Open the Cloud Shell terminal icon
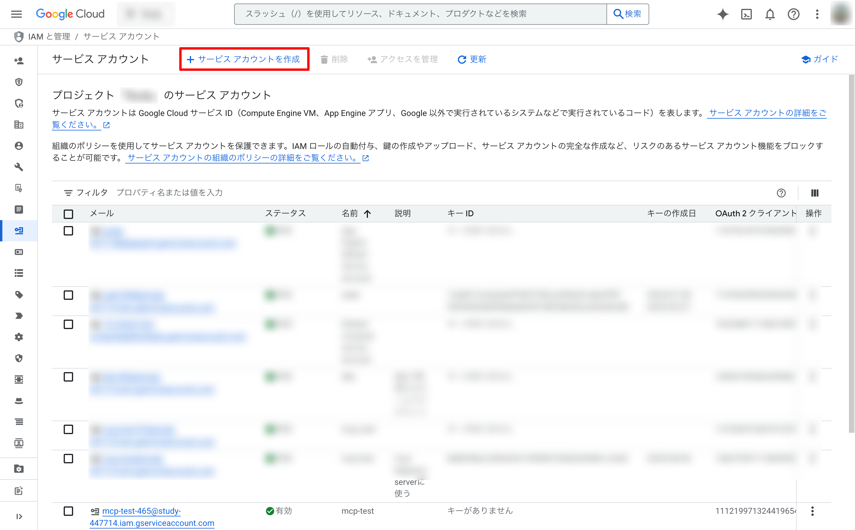This screenshot has height=530, width=855. click(x=747, y=14)
